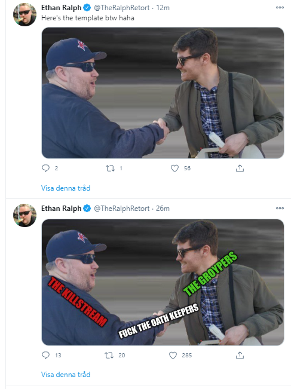
Task: Share the 12m-old template tweet
Action: 240,168
